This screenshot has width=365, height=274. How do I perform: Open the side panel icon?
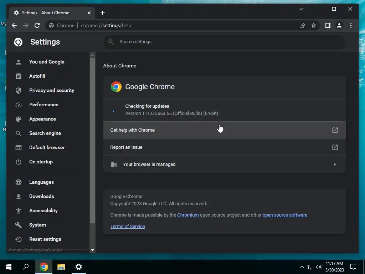pyautogui.click(x=328, y=25)
